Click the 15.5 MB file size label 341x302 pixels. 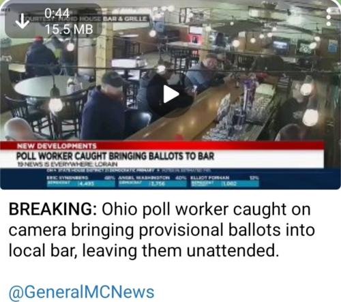coord(69,29)
